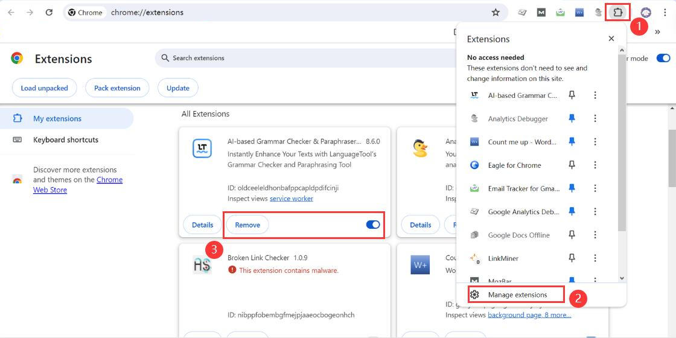Click the Broken Link Checker extension logo

click(x=202, y=265)
